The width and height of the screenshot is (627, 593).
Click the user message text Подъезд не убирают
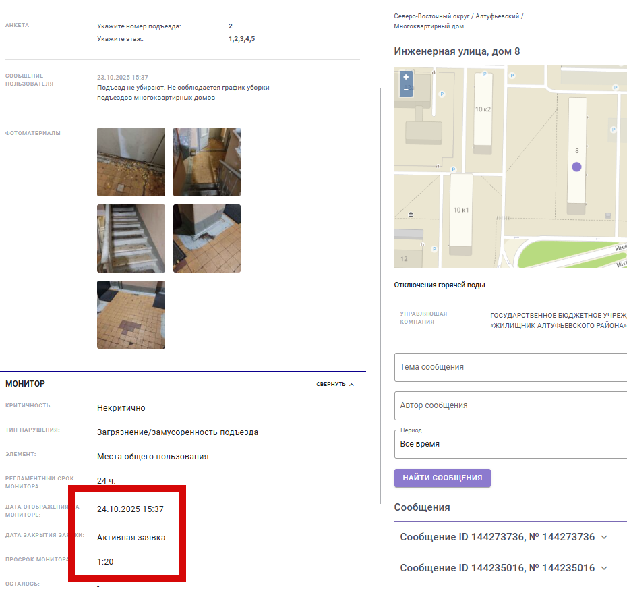(131, 88)
